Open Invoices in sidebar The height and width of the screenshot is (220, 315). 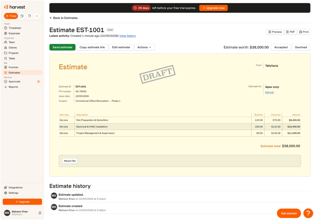coord(22,67)
